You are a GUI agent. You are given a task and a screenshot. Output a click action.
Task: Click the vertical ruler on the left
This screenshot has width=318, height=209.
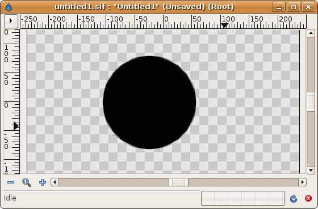(12, 101)
